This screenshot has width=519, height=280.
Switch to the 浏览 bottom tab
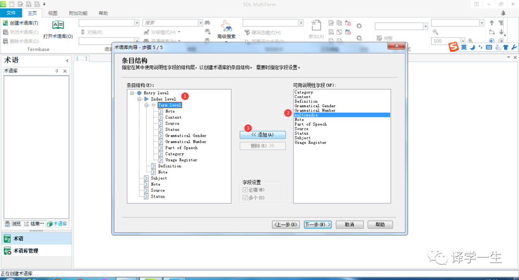[13, 224]
